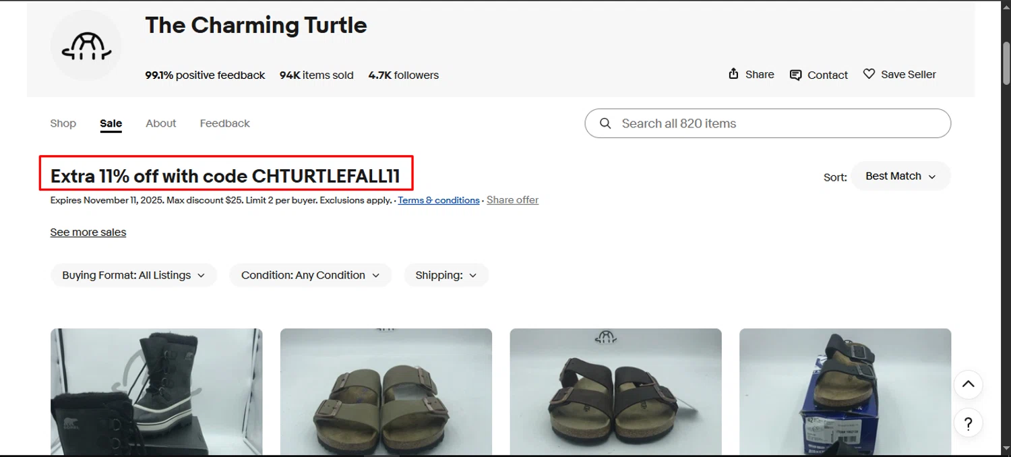Focus the Search all 820 items field
1011x457 pixels.
coord(775,123)
